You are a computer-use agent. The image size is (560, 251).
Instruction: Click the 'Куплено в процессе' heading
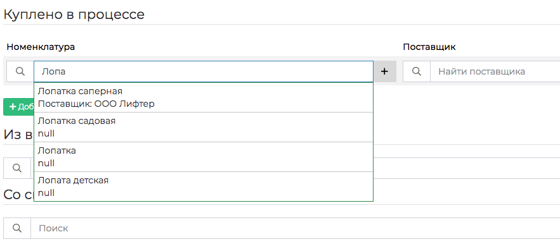[x=74, y=15]
